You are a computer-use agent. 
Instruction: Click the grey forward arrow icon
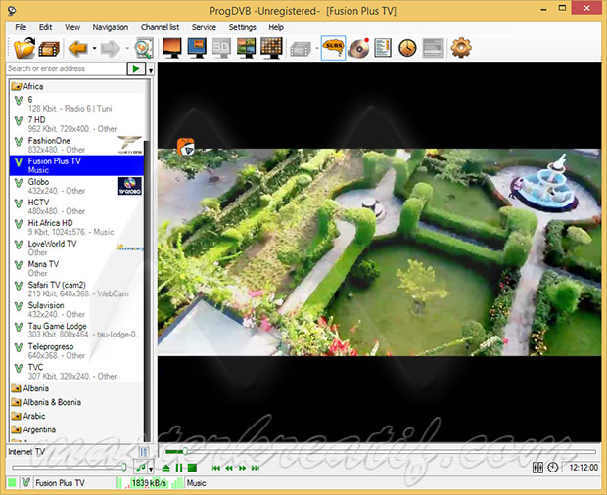110,49
